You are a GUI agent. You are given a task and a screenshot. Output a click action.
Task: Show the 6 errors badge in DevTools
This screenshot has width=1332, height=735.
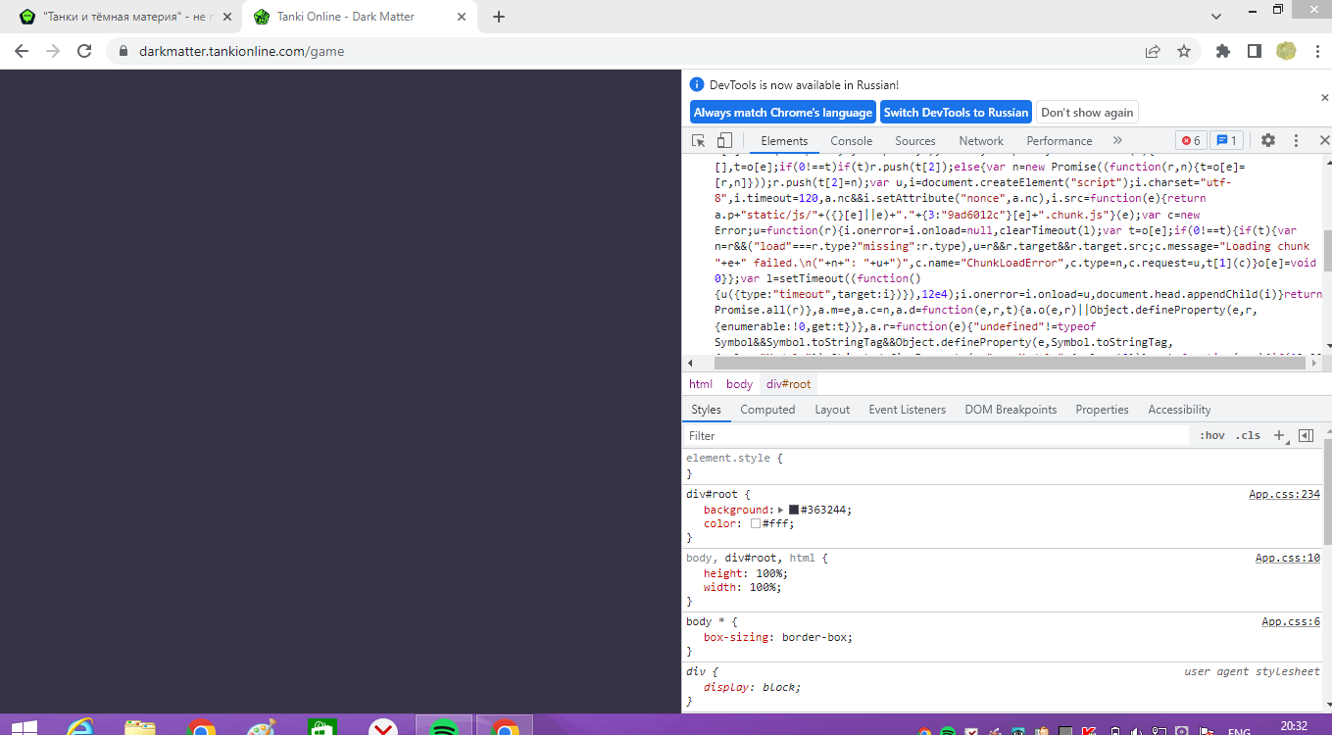[x=1191, y=140]
